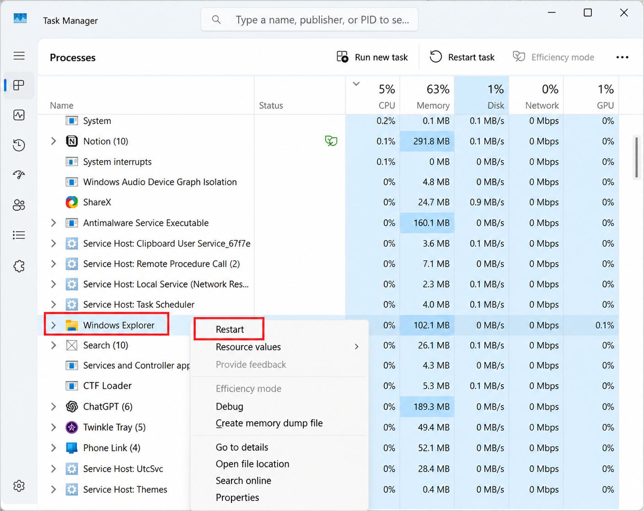Click the Restart task button
Screen dimensions: 644x511
[462, 57]
